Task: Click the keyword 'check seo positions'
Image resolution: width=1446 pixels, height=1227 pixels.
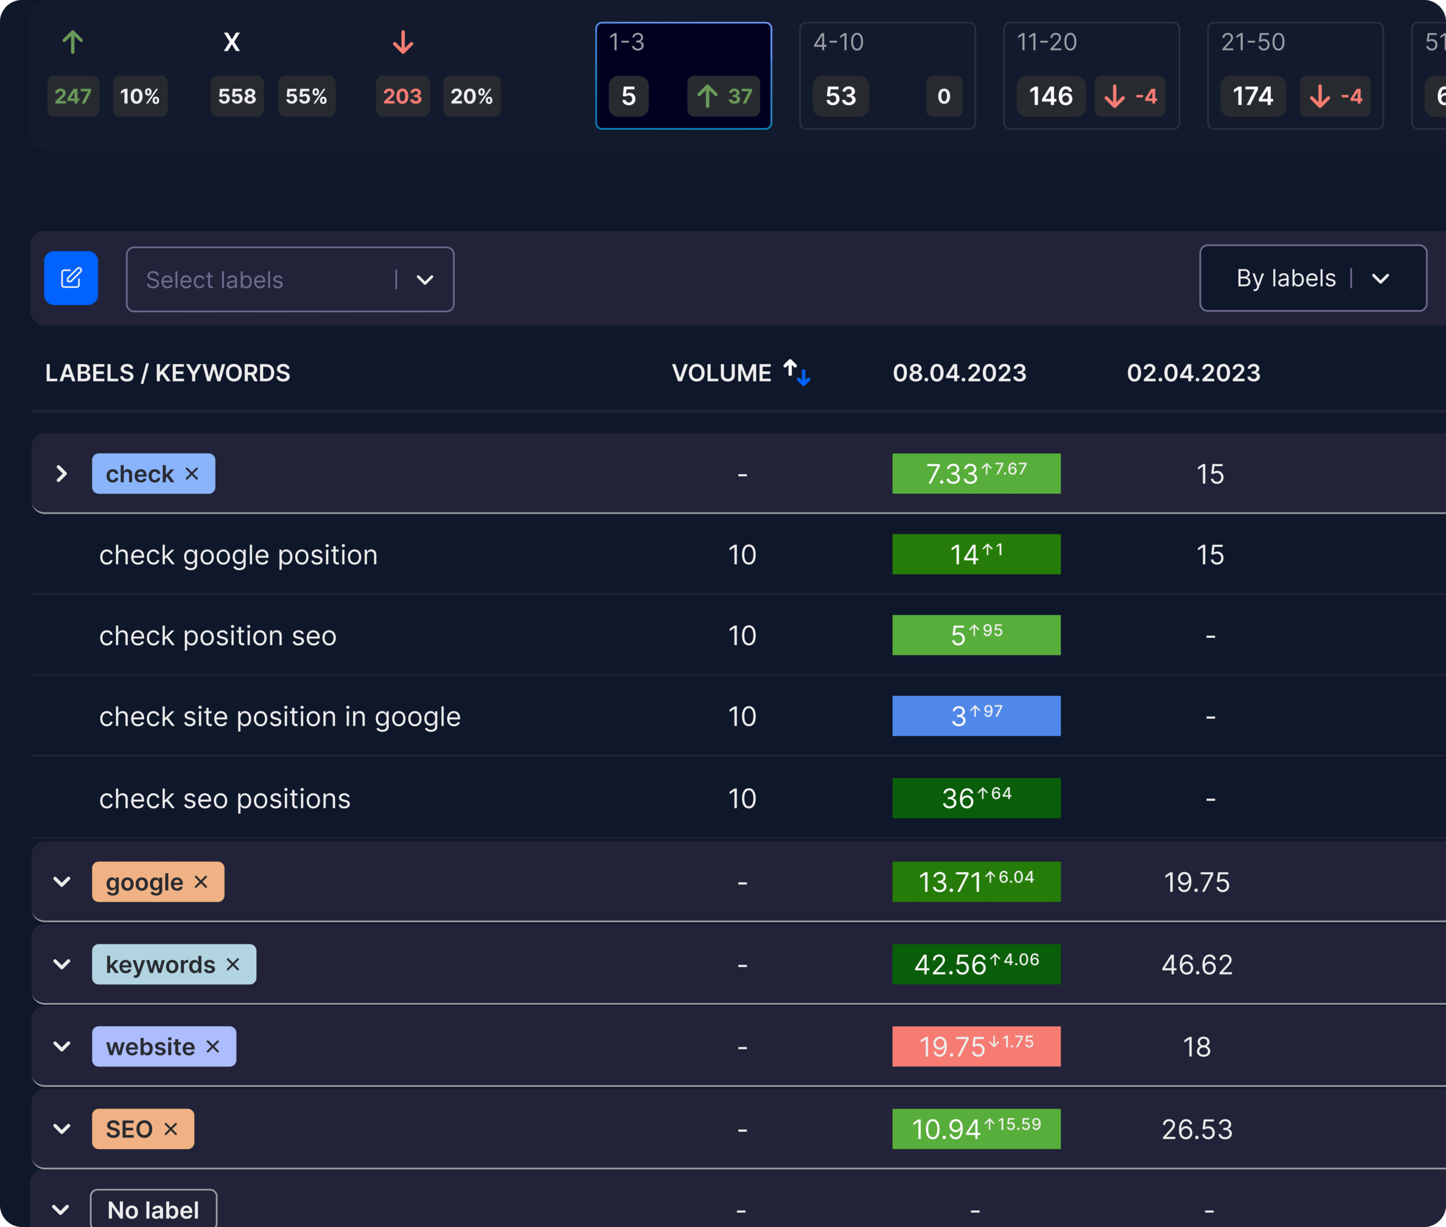Action: [225, 799]
